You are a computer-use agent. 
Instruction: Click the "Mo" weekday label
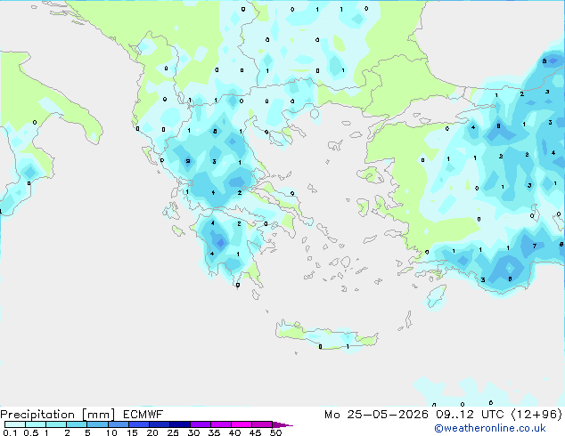(332, 415)
